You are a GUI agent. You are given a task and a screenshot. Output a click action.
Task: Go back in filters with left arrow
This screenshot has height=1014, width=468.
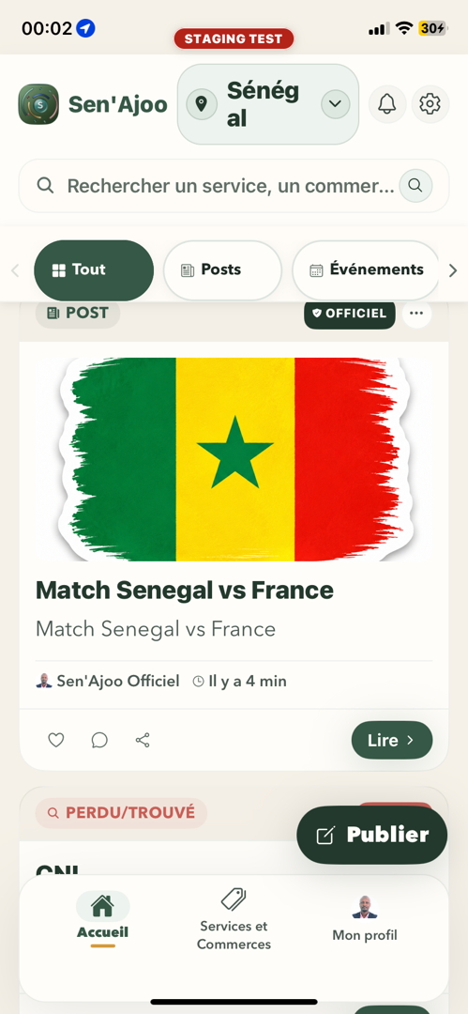pos(16,271)
